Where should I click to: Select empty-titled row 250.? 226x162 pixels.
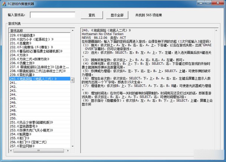40,118
